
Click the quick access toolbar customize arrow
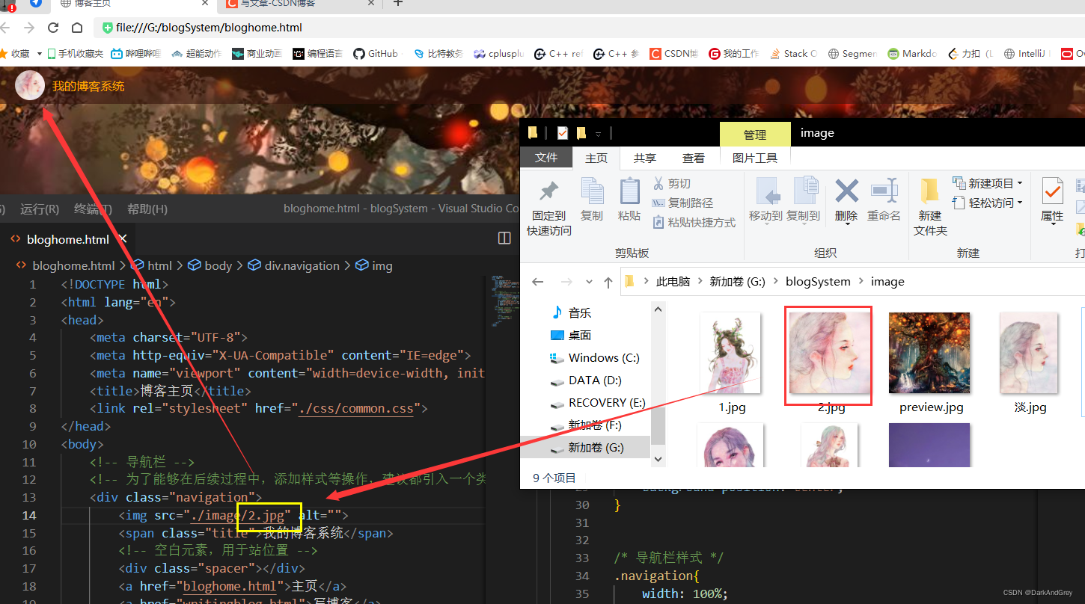(x=598, y=134)
